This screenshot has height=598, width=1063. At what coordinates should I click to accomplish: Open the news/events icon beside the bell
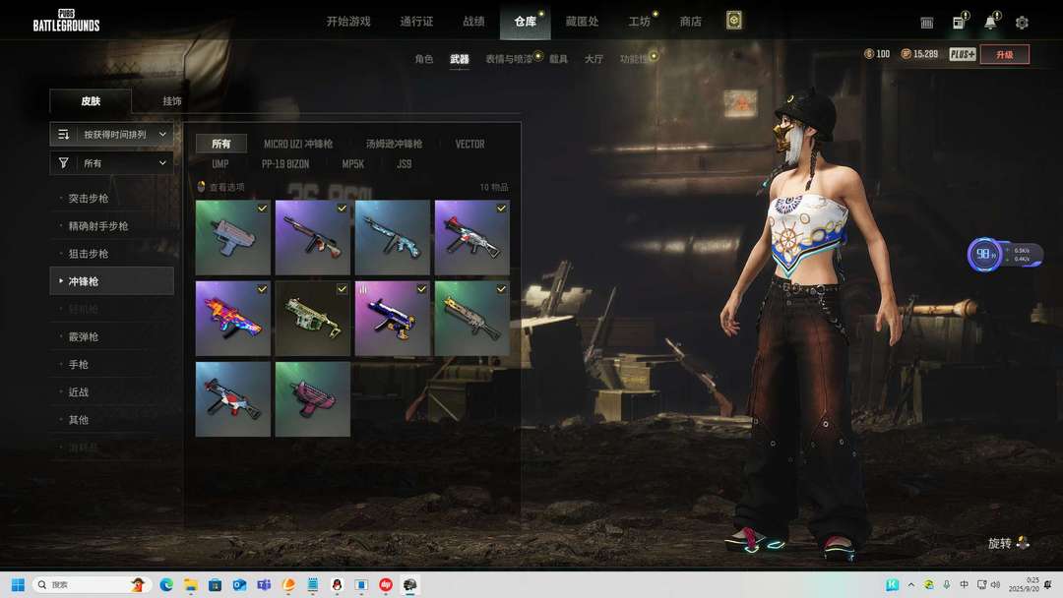[959, 23]
